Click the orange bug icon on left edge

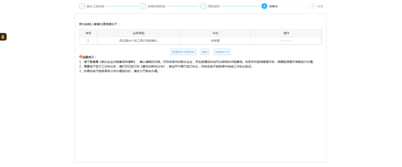(3, 37)
